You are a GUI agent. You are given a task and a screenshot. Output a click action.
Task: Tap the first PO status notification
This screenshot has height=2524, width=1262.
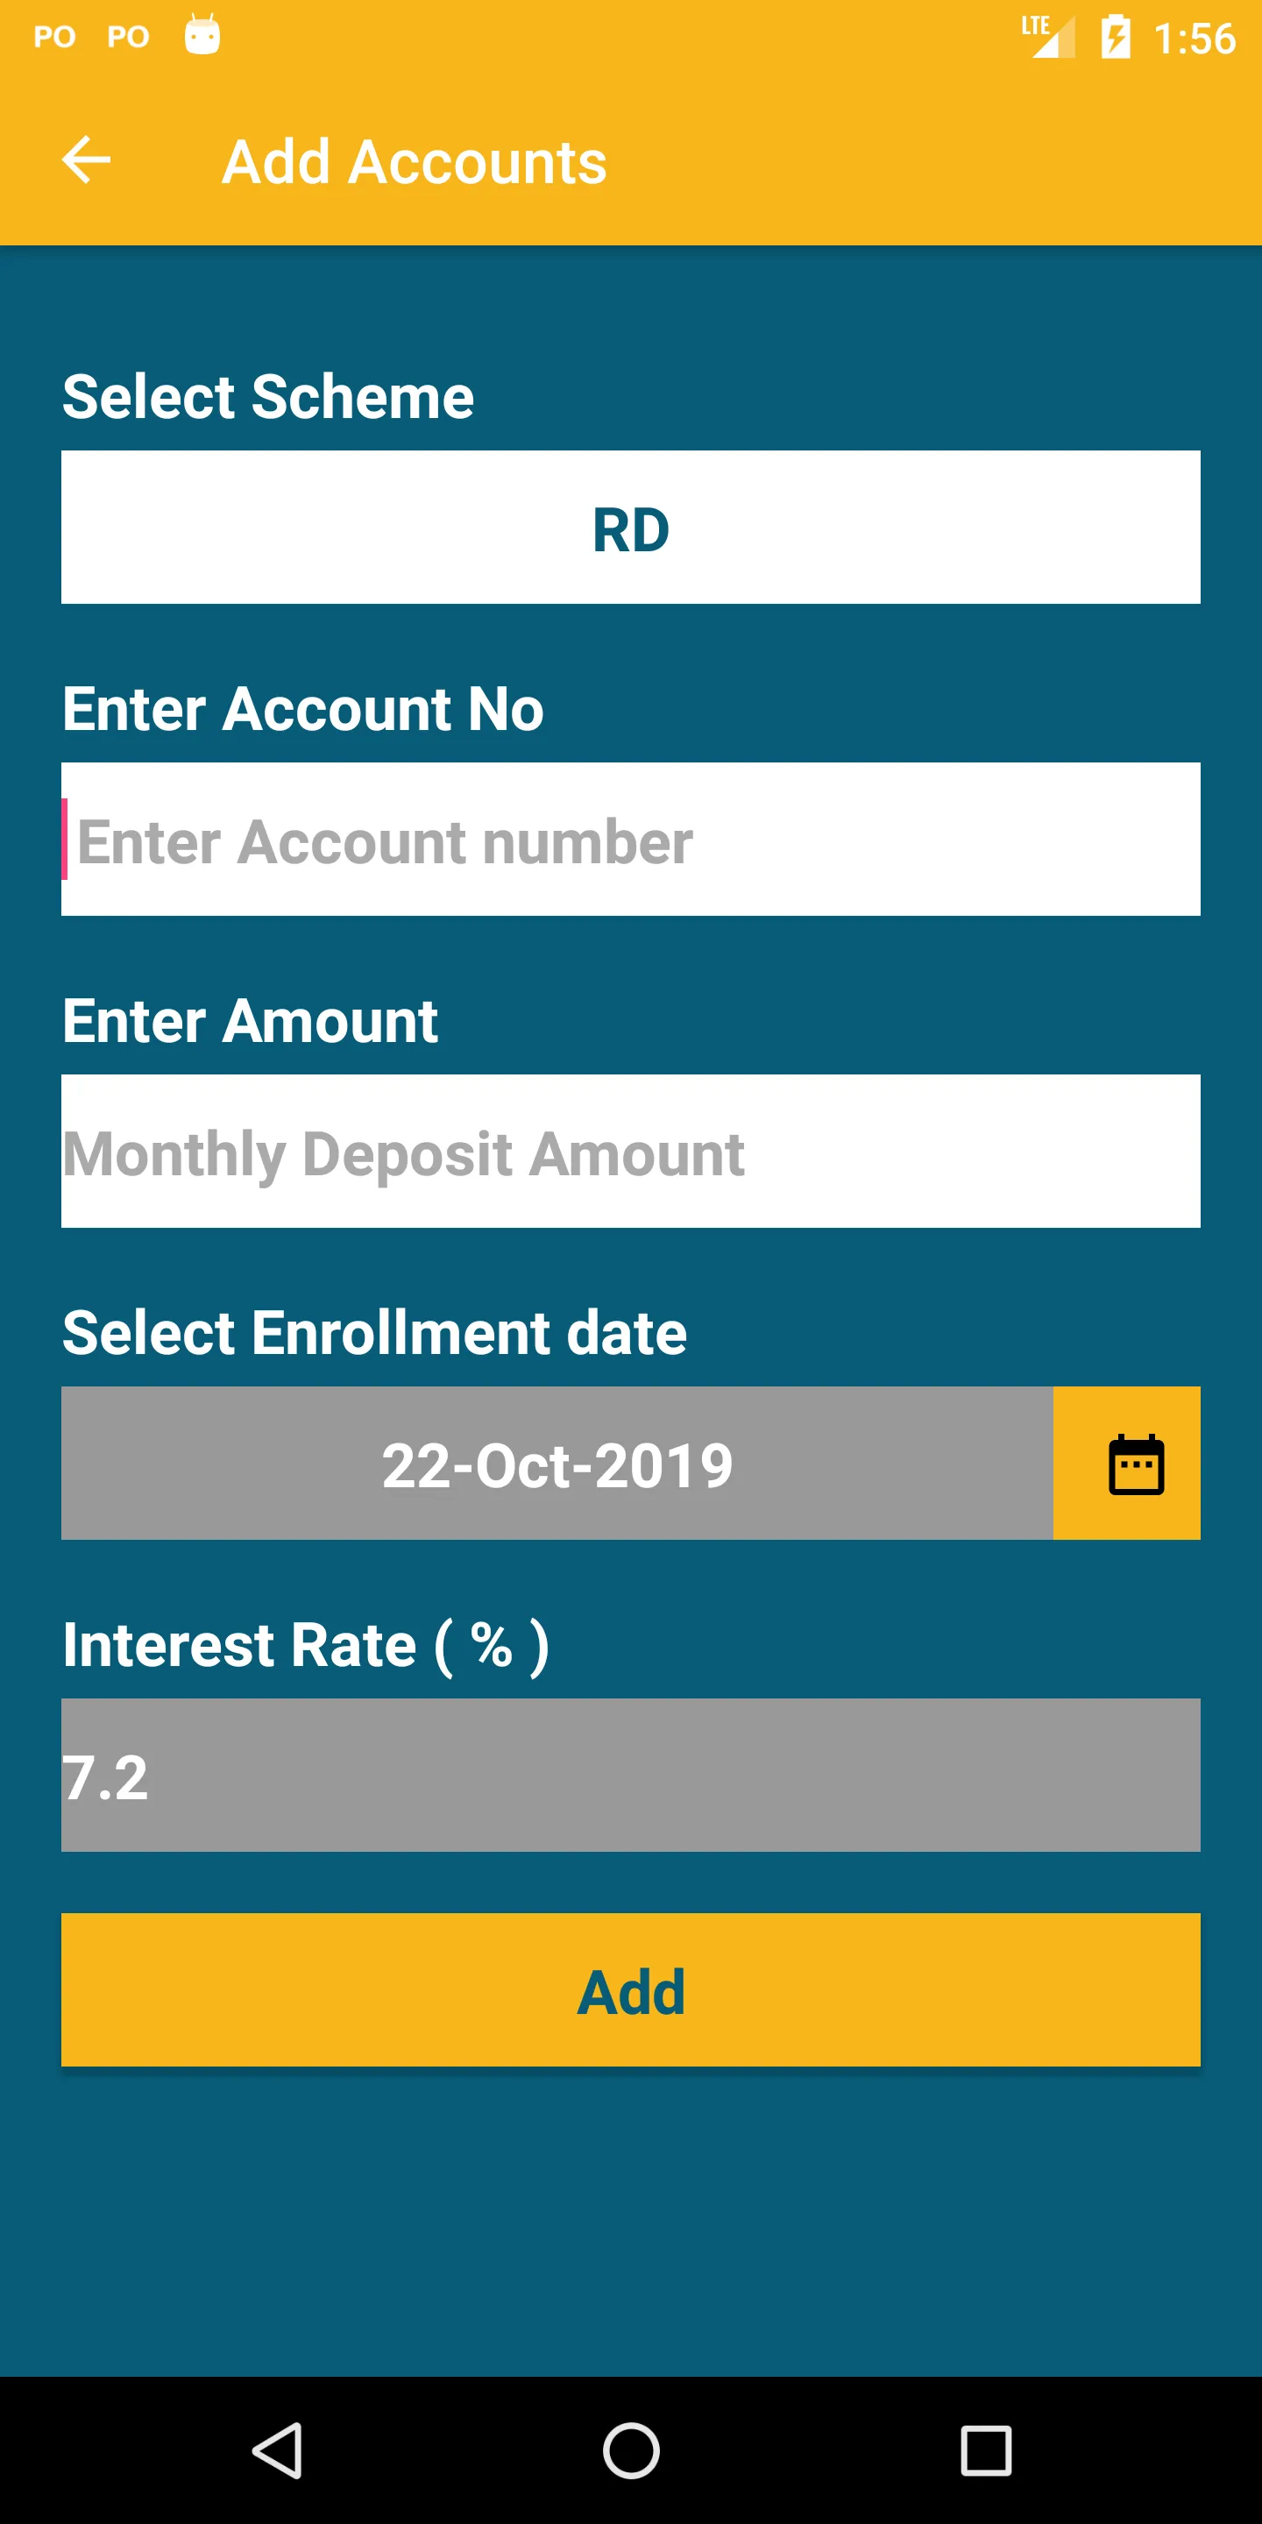tap(56, 35)
